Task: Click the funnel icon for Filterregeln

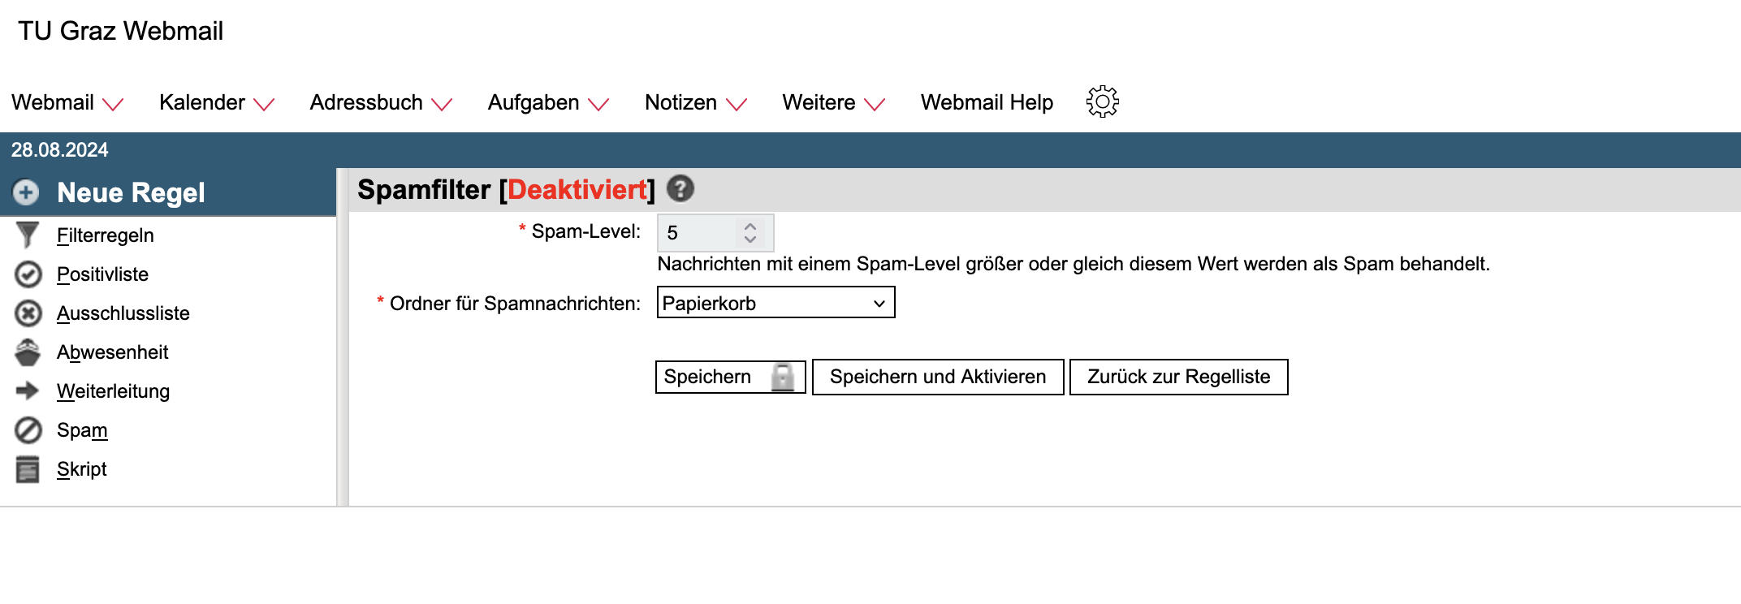Action: [x=28, y=235]
